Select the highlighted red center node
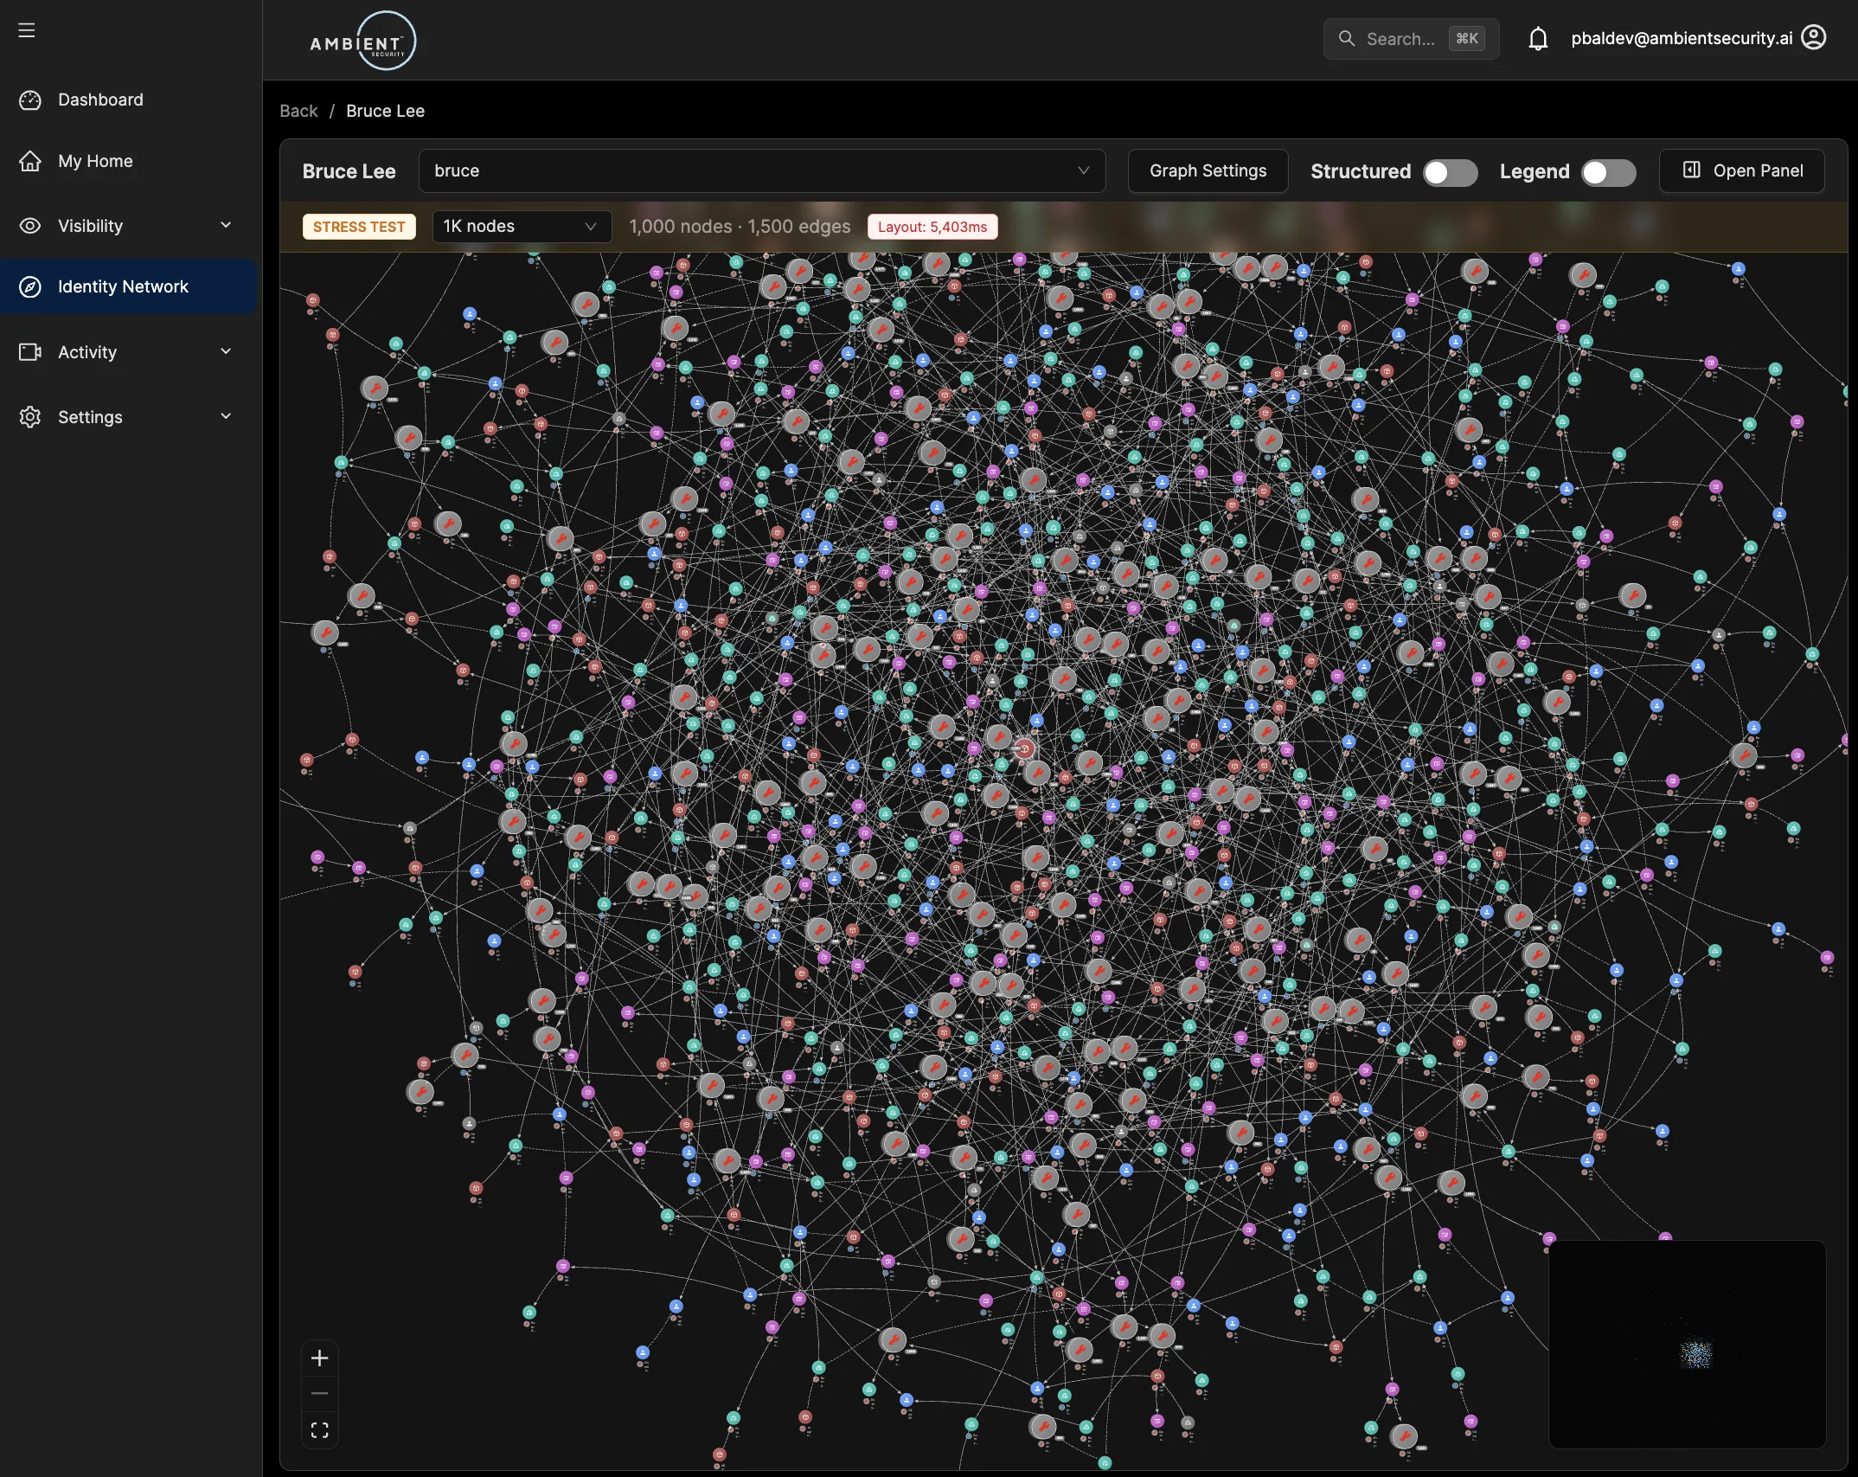 pyautogui.click(x=1024, y=748)
